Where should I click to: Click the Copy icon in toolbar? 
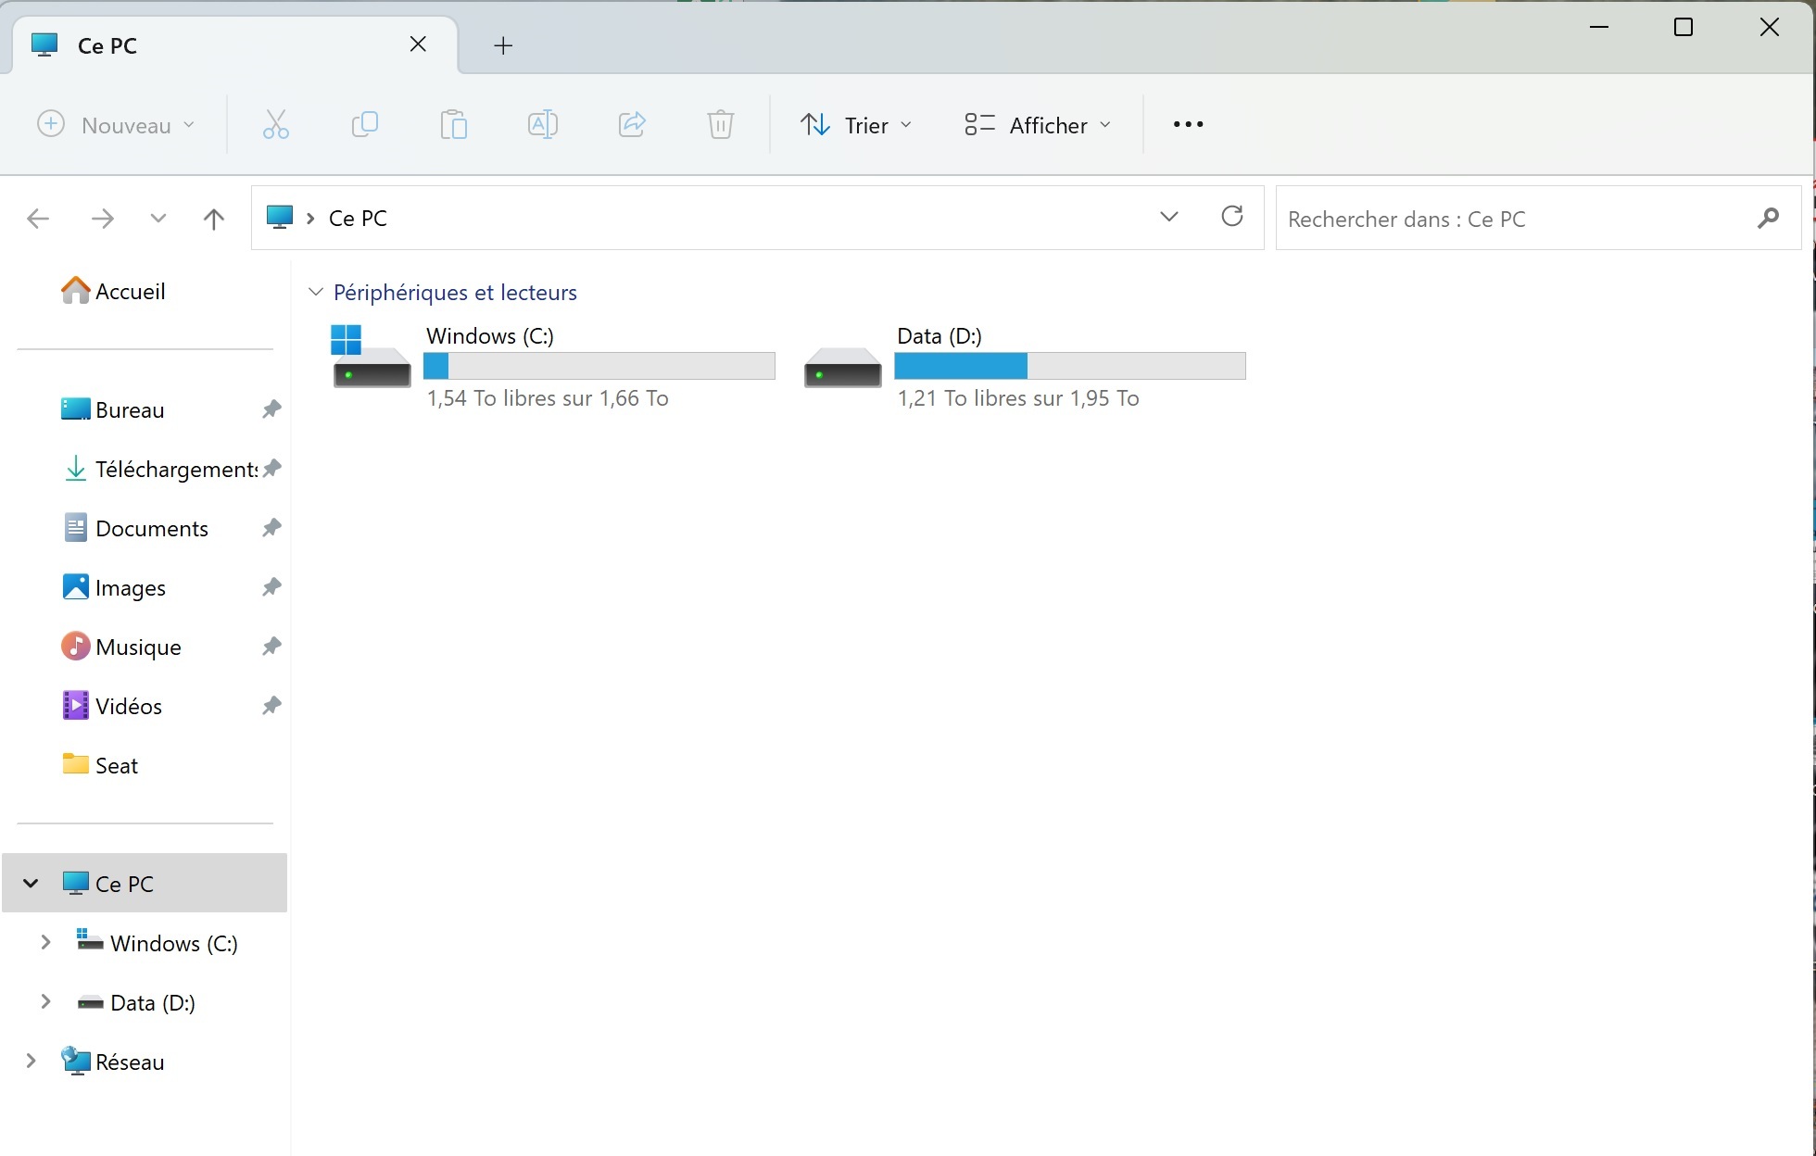click(365, 124)
